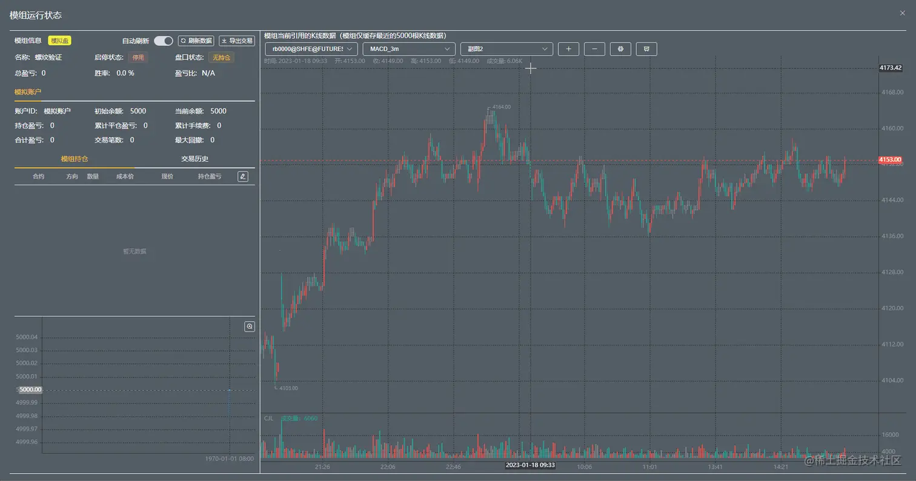Open the rb0000@SHFE contract dropdown
916x481 pixels.
click(x=311, y=49)
